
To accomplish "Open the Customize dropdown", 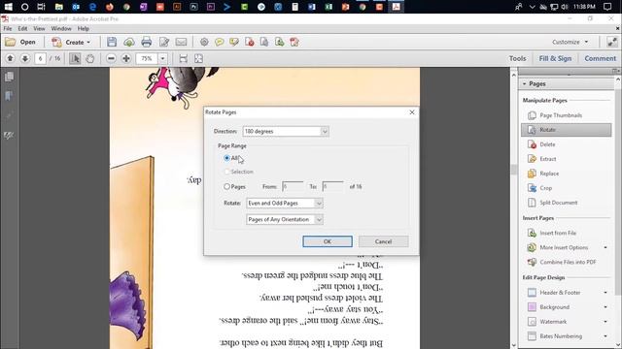I will 570,42.
